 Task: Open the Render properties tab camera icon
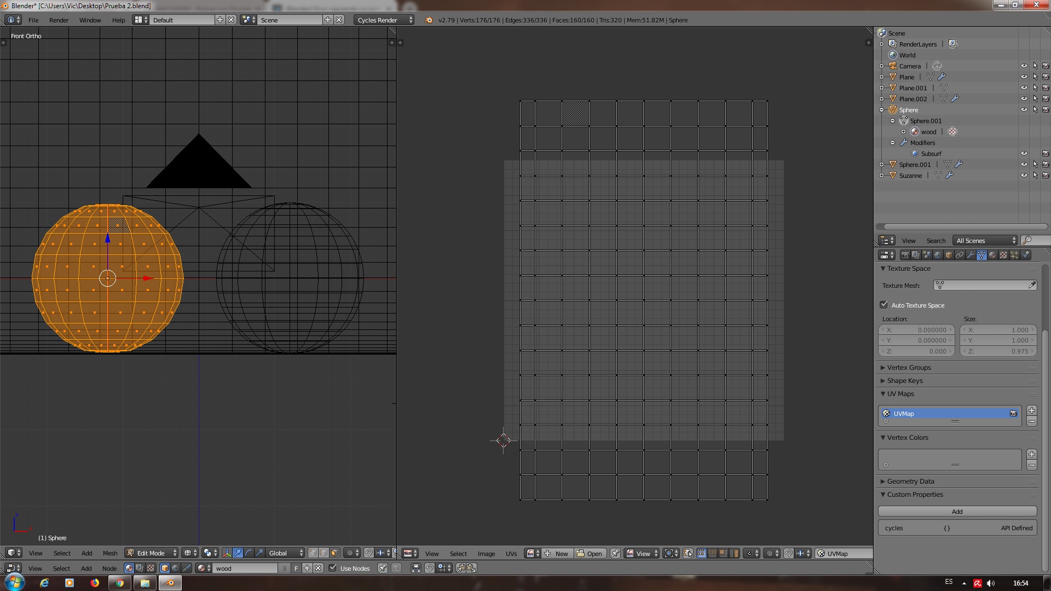point(905,255)
